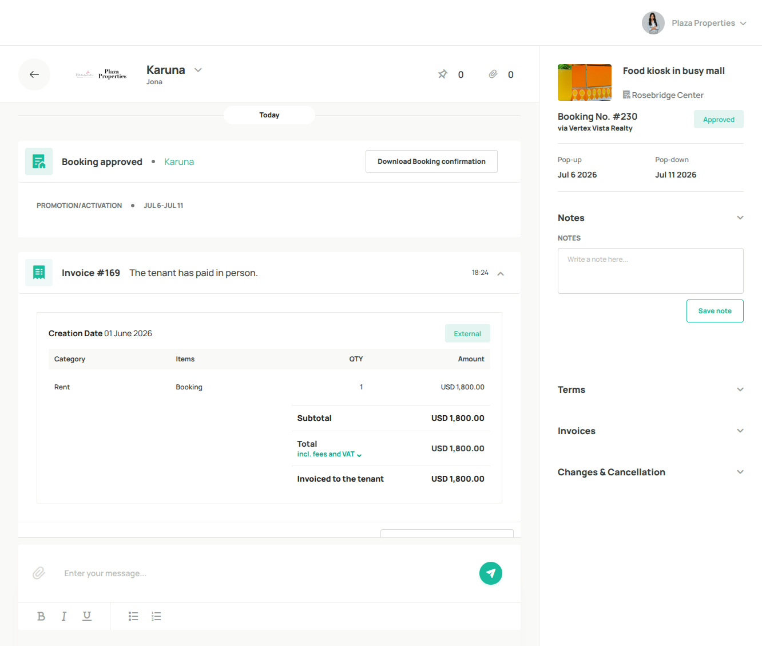
Task: Toggle italic text formatting
Action: pyautogui.click(x=64, y=616)
